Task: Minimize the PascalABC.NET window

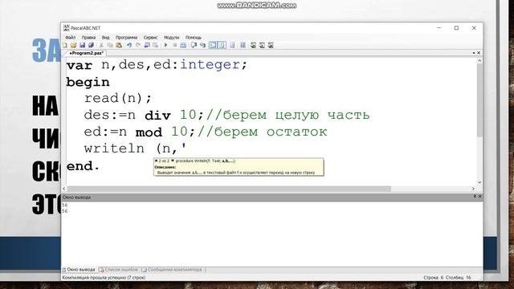Action: pyautogui.click(x=439, y=28)
